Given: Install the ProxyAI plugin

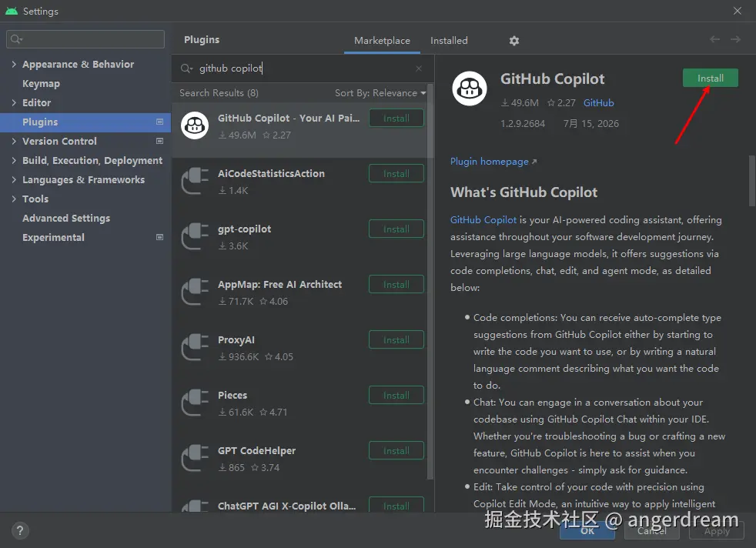Looking at the screenshot, I should [x=396, y=339].
